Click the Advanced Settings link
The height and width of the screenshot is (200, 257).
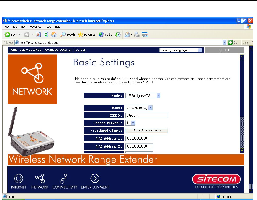coord(58,50)
